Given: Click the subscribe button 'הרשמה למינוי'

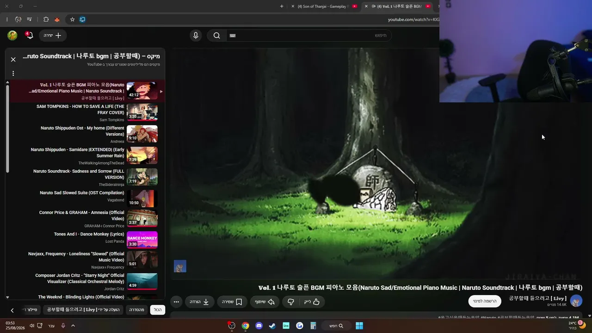Looking at the screenshot, I should (x=485, y=301).
